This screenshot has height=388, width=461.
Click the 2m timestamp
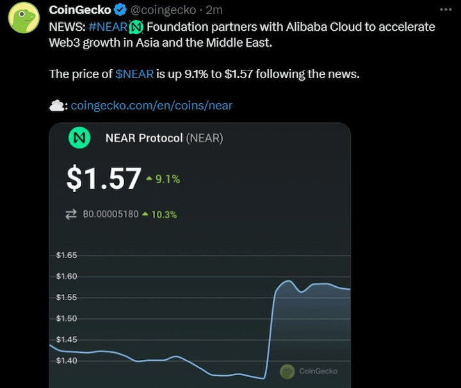coord(214,10)
